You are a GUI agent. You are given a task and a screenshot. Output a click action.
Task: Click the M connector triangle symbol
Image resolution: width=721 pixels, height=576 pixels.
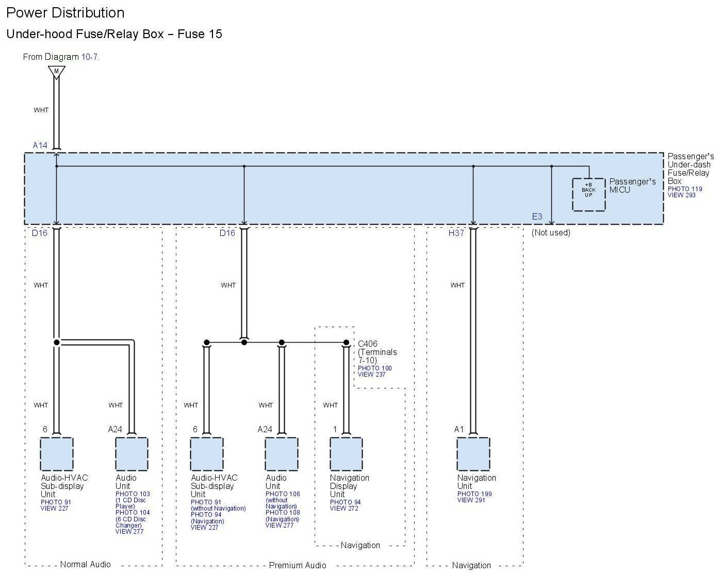coord(56,72)
